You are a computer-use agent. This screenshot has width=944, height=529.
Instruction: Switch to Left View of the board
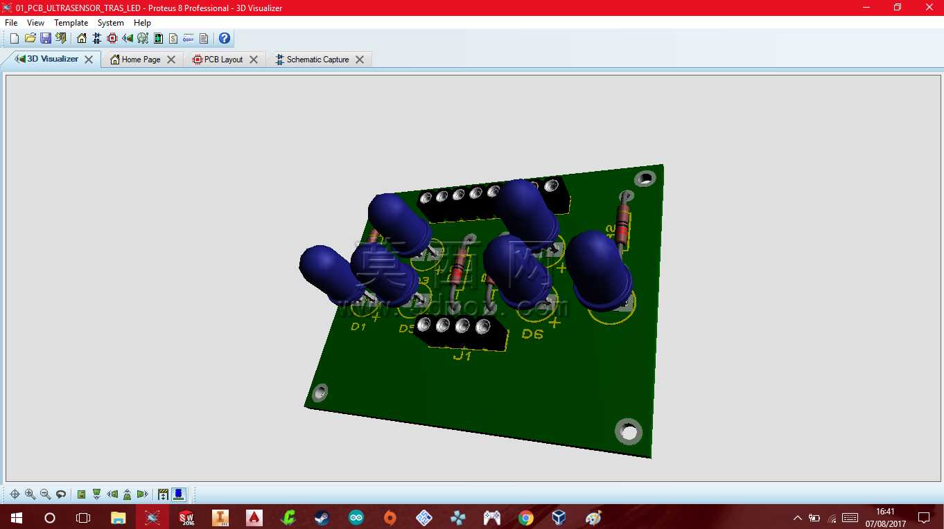[112, 494]
